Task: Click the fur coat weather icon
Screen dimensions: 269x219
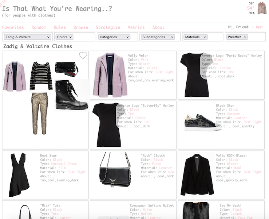Action: click(262, 8)
